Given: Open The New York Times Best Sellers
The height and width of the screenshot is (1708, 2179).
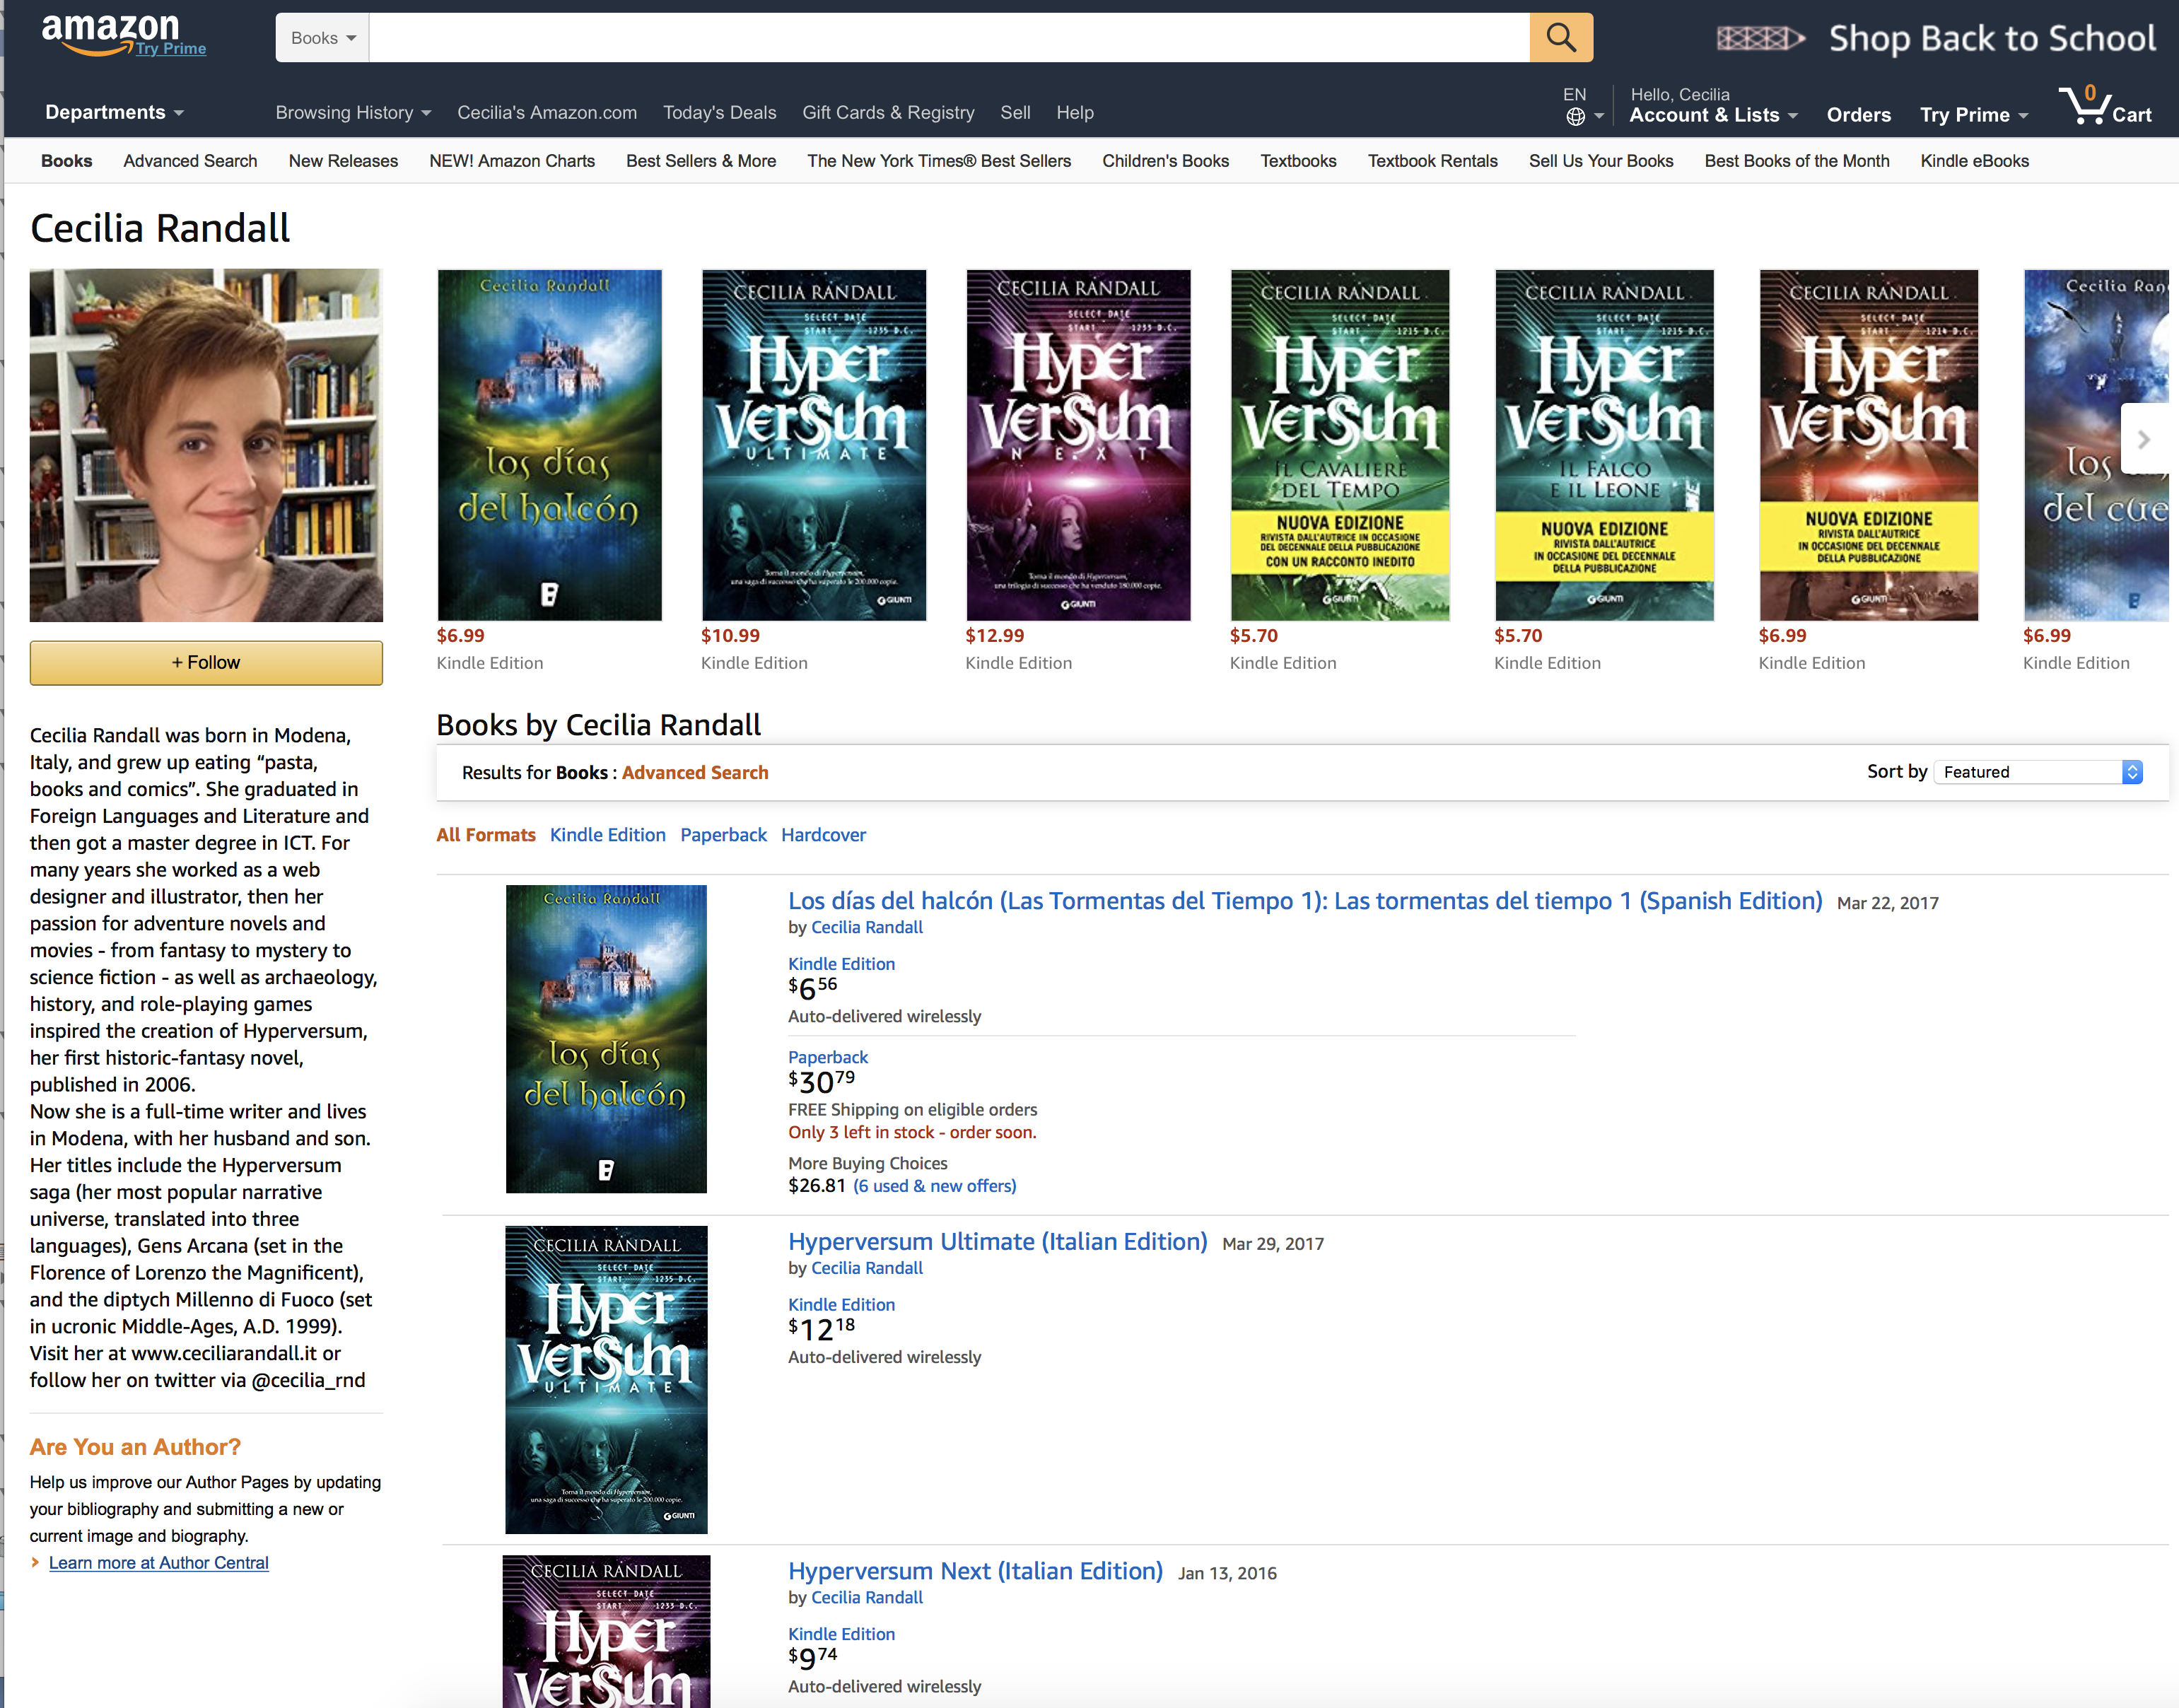Looking at the screenshot, I should 939,161.
